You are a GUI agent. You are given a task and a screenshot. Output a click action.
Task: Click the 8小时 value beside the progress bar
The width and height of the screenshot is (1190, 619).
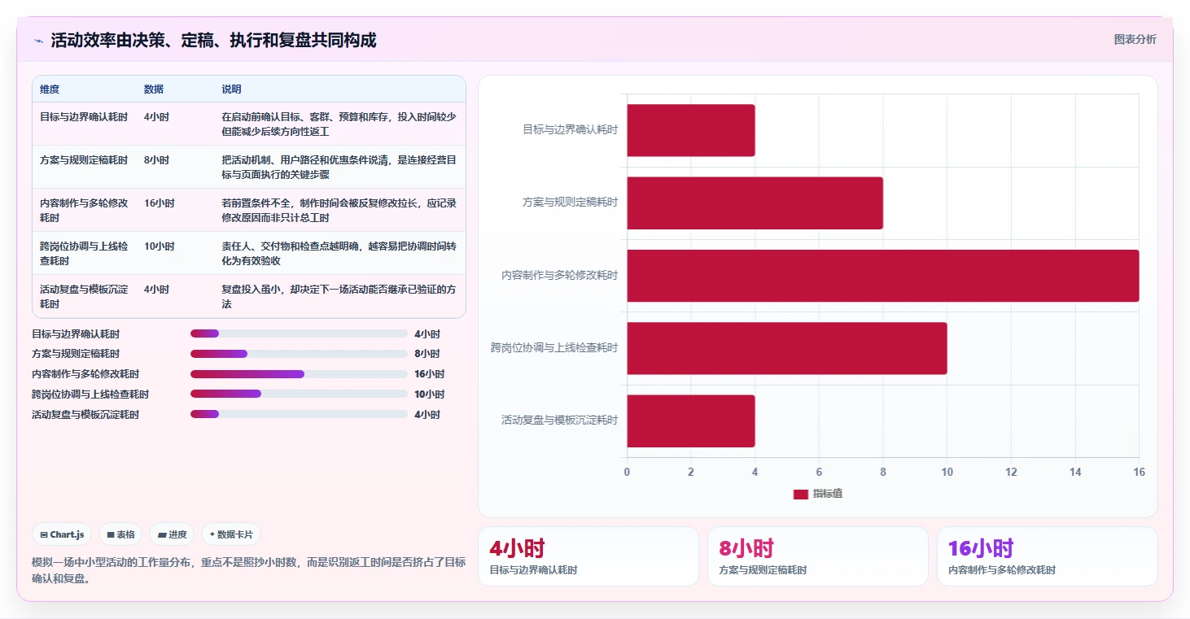point(427,354)
